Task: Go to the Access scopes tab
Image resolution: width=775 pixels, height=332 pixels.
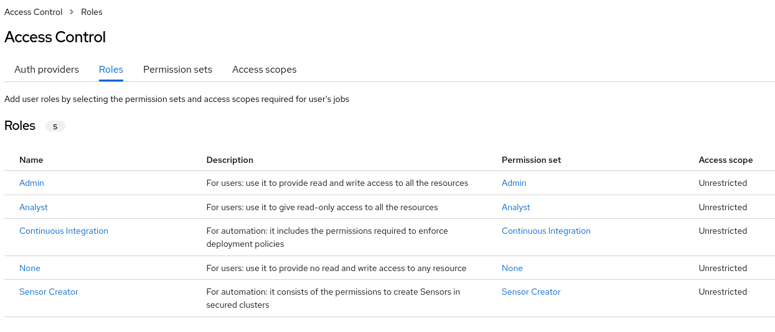Action: click(x=264, y=70)
